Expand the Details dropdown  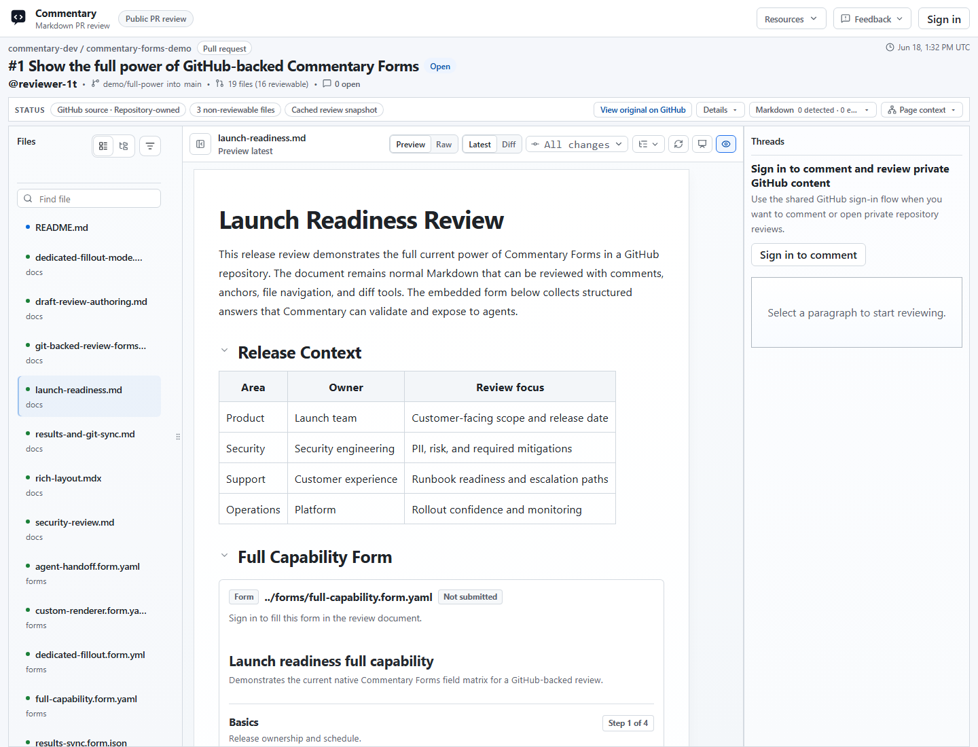[x=720, y=110]
